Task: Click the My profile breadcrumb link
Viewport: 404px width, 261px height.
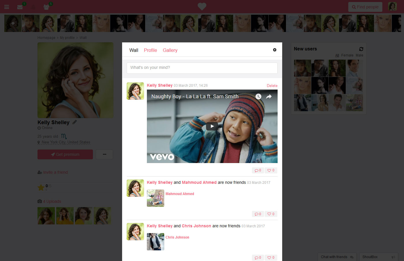Action: [x=67, y=38]
